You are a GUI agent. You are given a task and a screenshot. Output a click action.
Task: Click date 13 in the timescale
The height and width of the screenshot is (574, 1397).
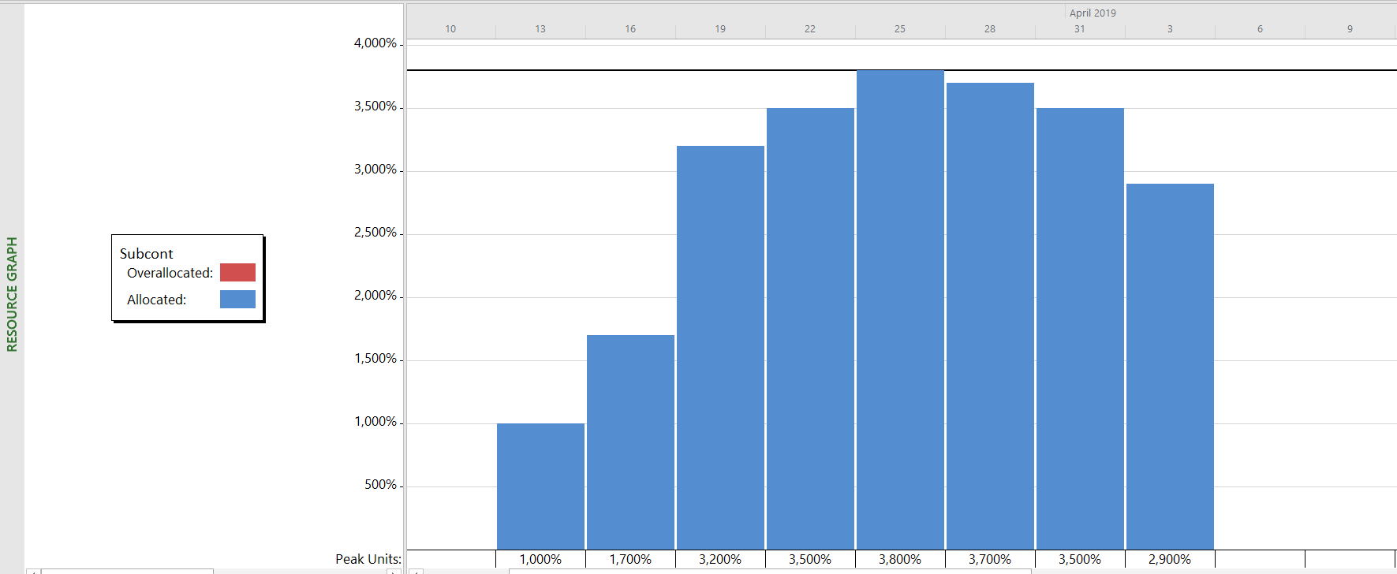540,29
